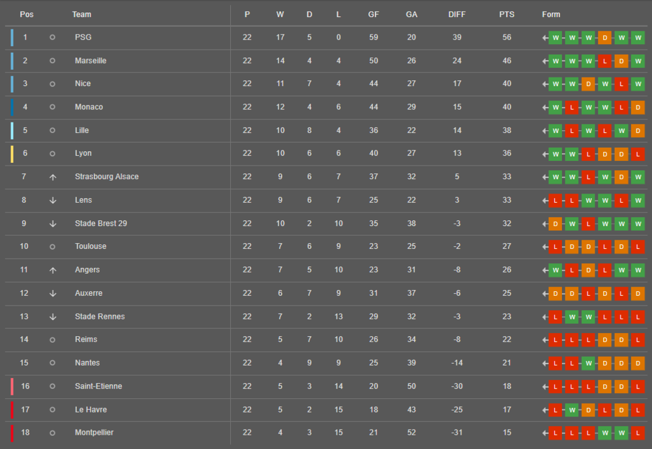This screenshot has width=652, height=449.
Task: Click the orange D badge in PSG's form
Action: click(604, 37)
